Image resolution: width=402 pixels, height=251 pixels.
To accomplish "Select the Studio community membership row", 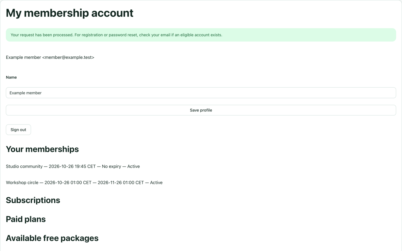I will click(x=73, y=166).
